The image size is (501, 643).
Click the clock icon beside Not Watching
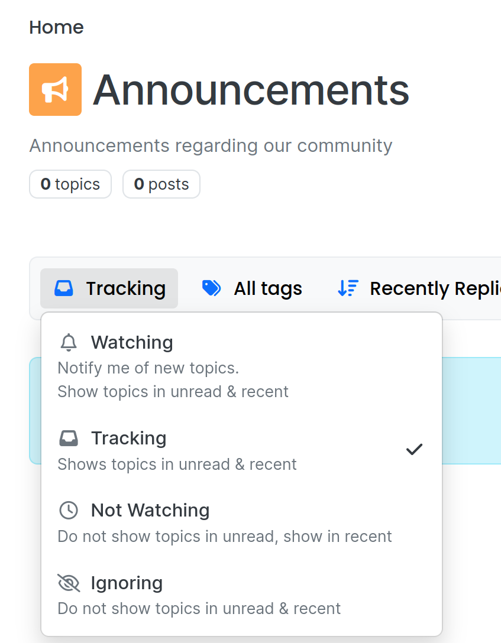[x=69, y=511]
